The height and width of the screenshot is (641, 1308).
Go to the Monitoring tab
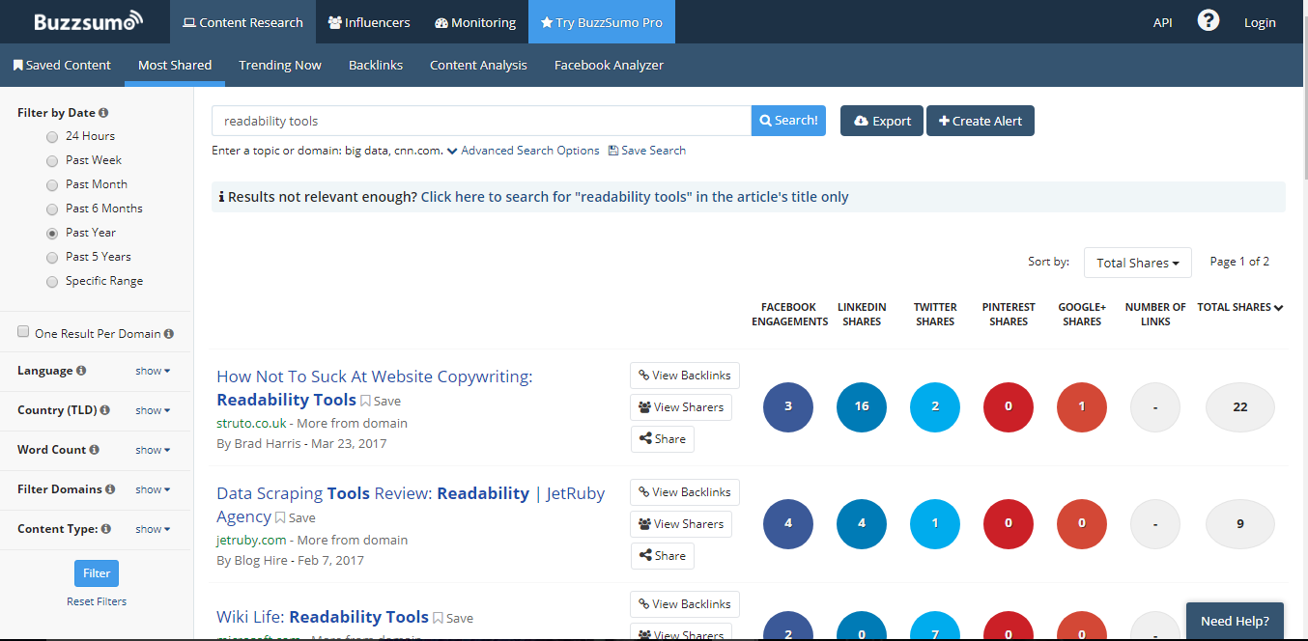(475, 22)
